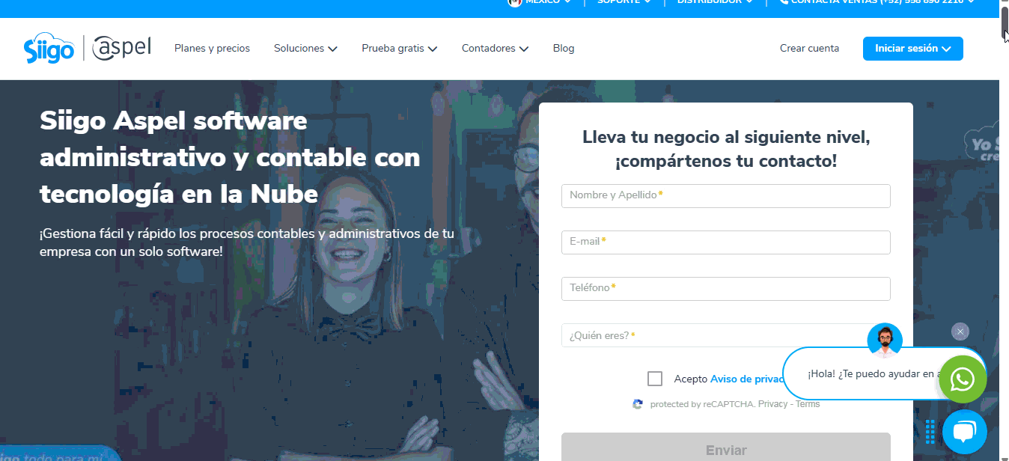
Task: Click the Lleva tu negocio al siguiente nivel title
Action: point(725,149)
